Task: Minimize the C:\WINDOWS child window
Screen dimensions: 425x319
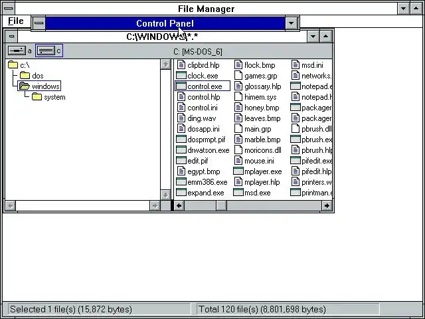Action: tap(313, 37)
